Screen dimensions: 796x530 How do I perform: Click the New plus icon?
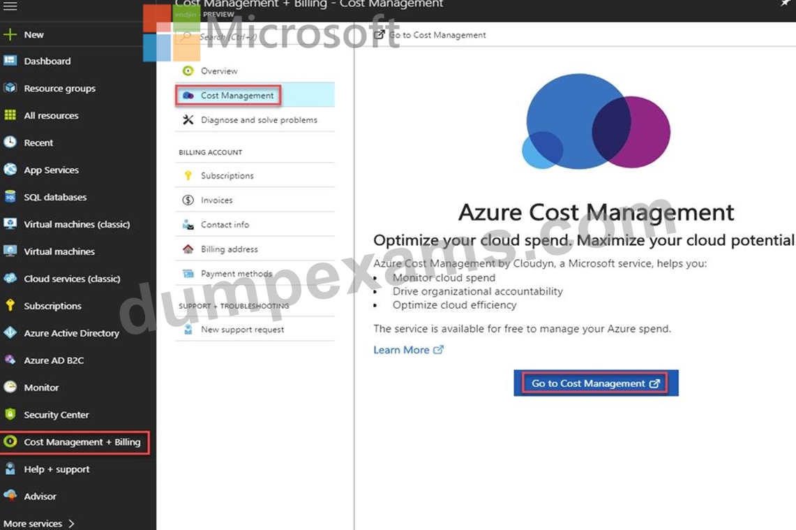(x=10, y=34)
